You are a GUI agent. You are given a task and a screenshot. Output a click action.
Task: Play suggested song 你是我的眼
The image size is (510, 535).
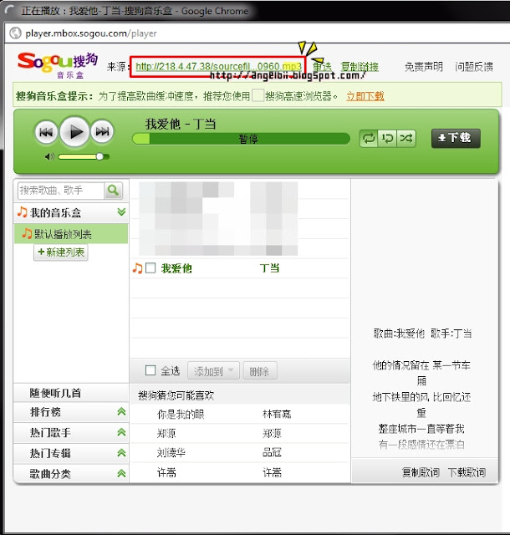click(x=181, y=415)
